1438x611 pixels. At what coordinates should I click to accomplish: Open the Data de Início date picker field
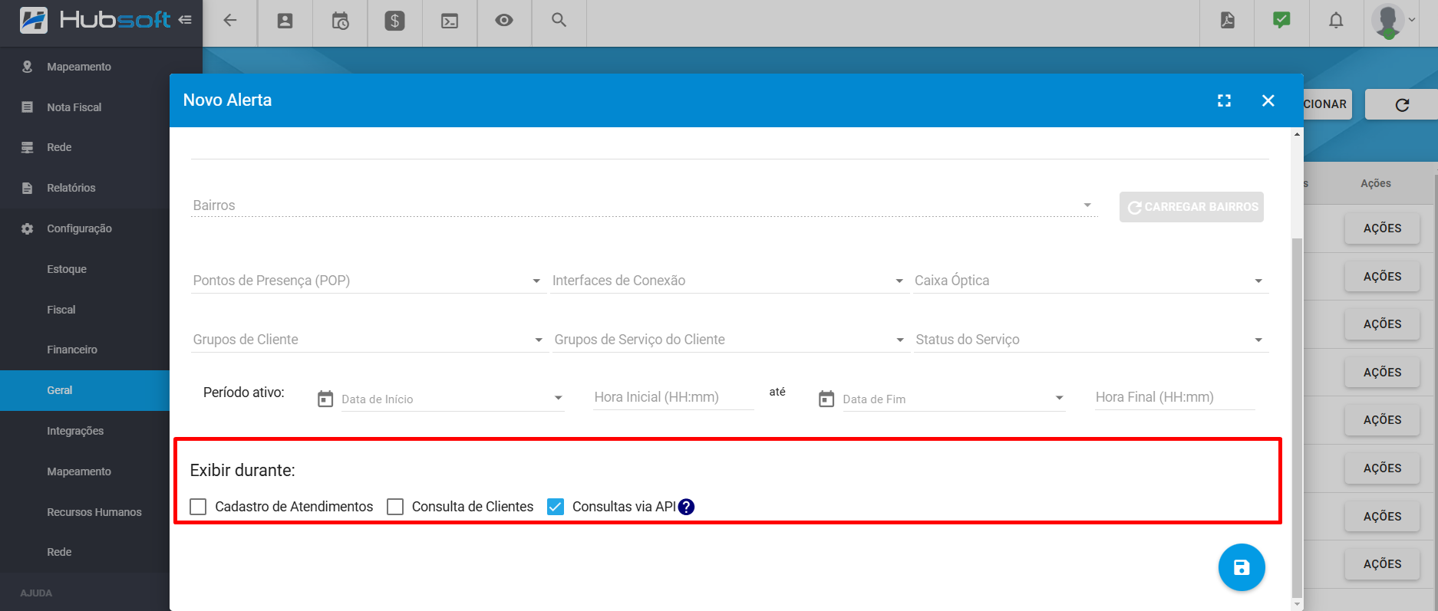click(453, 399)
